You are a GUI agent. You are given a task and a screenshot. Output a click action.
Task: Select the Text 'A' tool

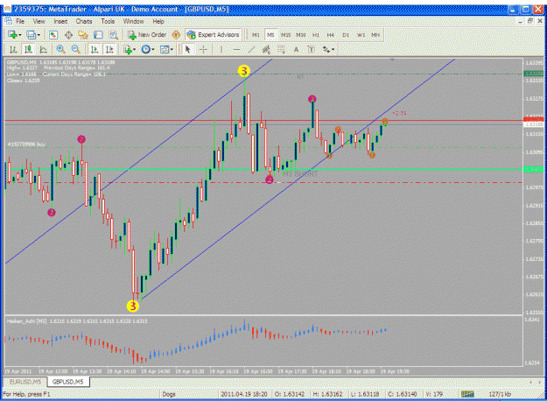[x=296, y=50]
